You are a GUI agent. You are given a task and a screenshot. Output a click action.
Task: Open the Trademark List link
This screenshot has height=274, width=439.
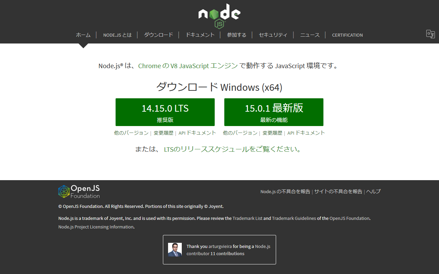pyautogui.click(x=247, y=218)
